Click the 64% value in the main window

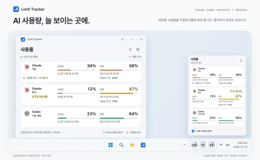coord(134,114)
